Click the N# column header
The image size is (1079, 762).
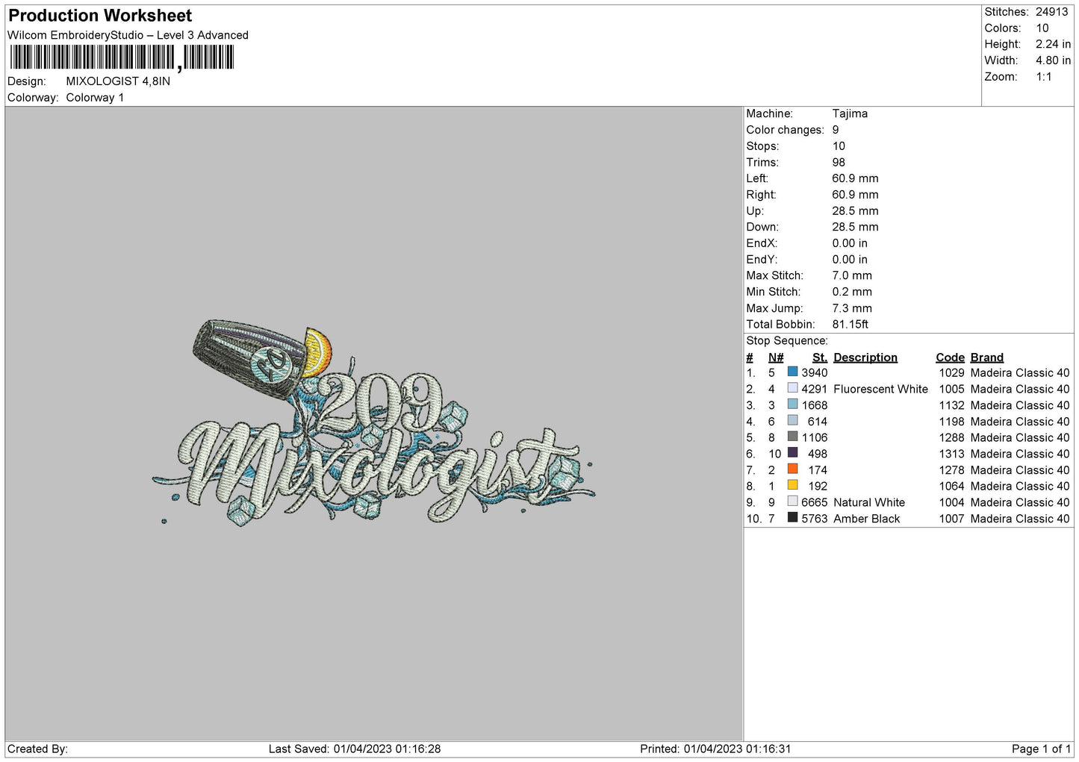tap(776, 357)
